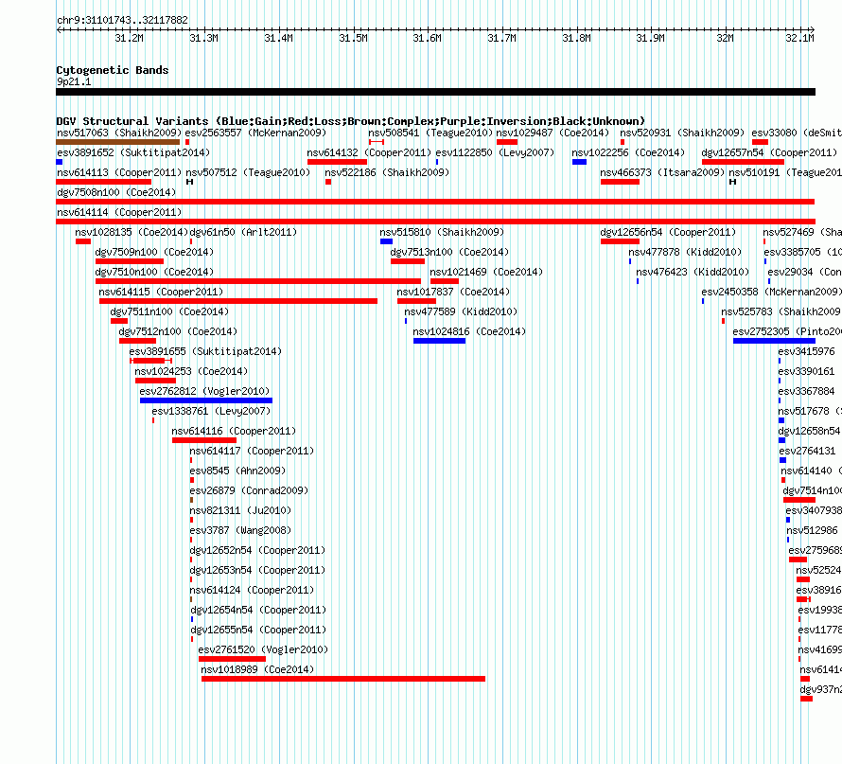The height and width of the screenshot is (764, 842).
Task: Select the esv3415976 variant label
Action: [807, 351]
